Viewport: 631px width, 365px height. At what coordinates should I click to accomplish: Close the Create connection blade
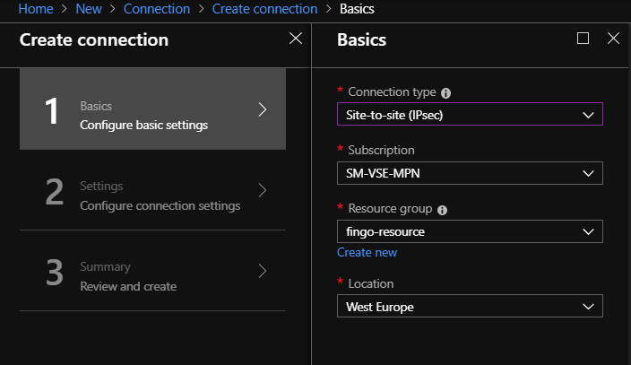tap(296, 39)
